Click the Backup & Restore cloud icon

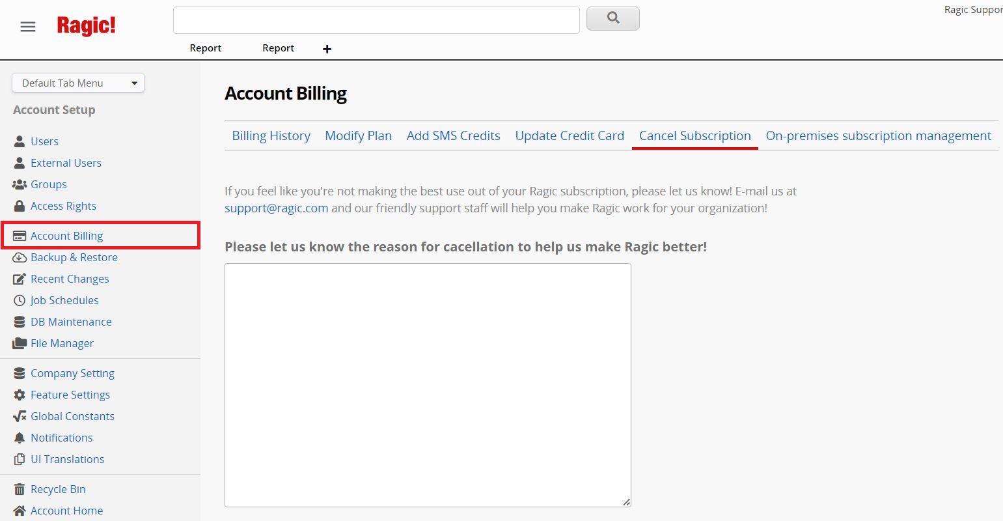click(x=20, y=257)
